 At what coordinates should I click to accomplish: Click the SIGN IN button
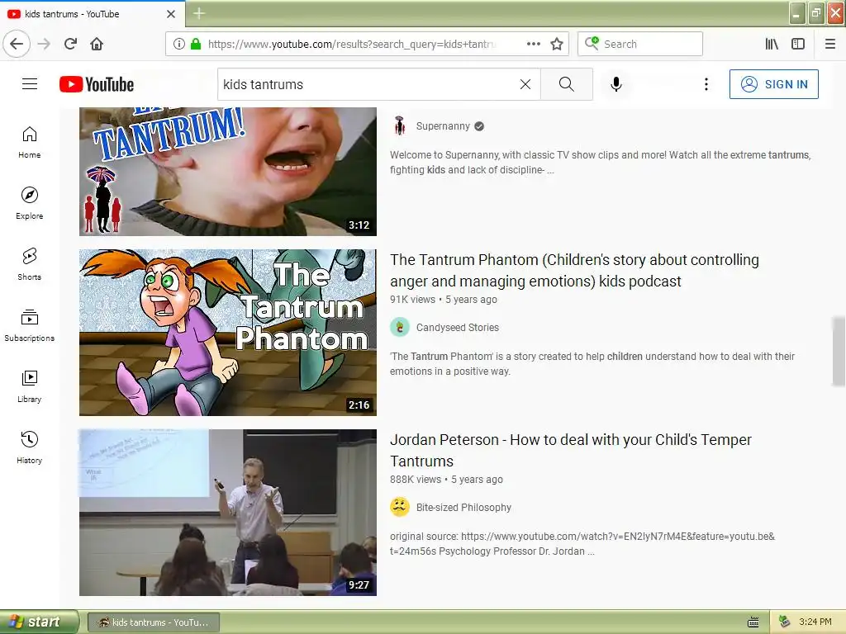[x=773, y=84]
